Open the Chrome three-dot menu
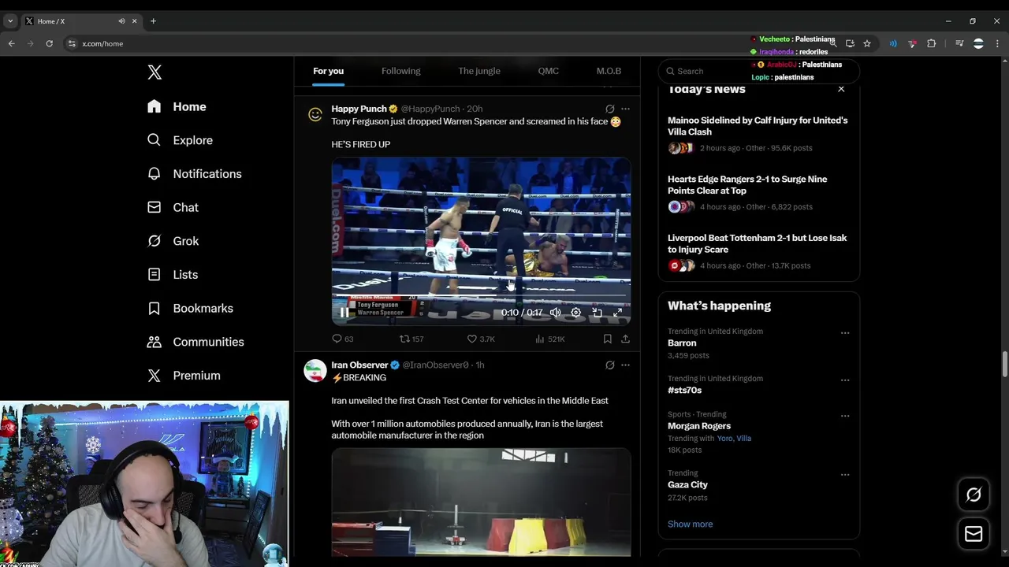1009x567 pixels. [x=997, y=43]
